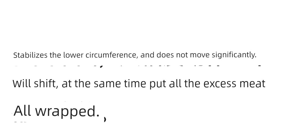Screen dimensions: 281x140
Task: Click the word "does" in first sentence
Action: [165, 55]
